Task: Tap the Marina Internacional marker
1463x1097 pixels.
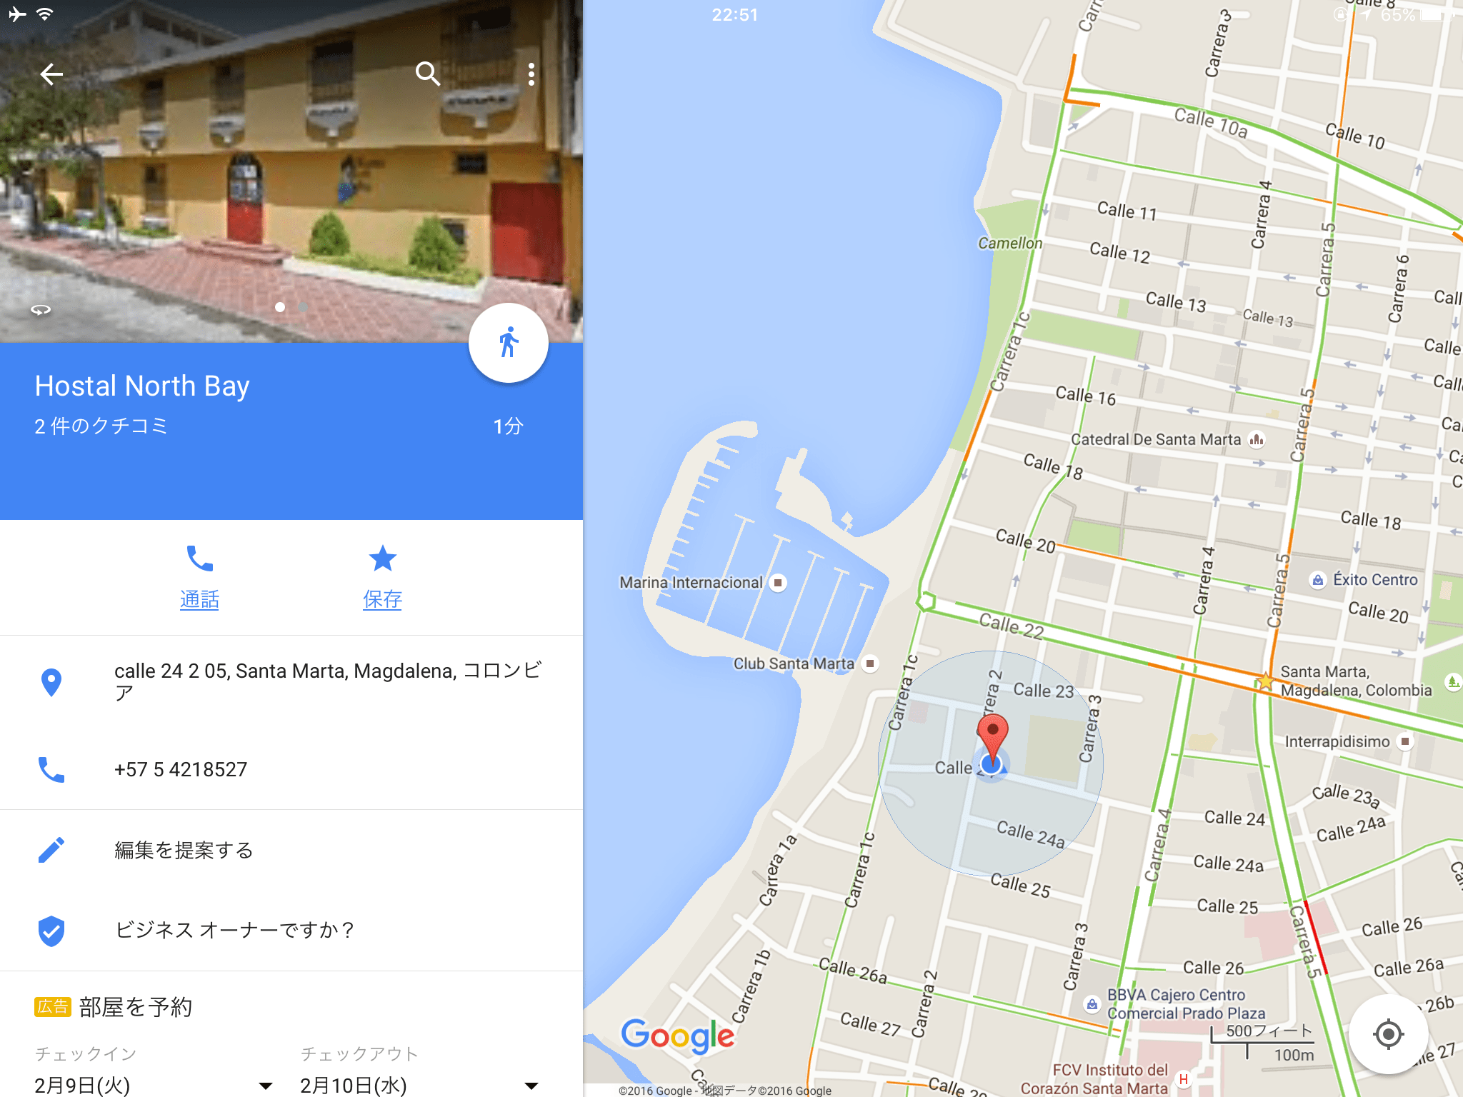Action: pyautogui.click(x=778, y=583)
